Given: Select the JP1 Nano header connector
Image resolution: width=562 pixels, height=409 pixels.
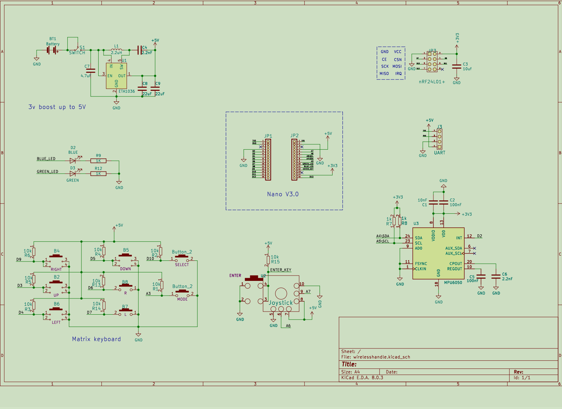Looking at the screenshot, I should (x=268, y=160).
